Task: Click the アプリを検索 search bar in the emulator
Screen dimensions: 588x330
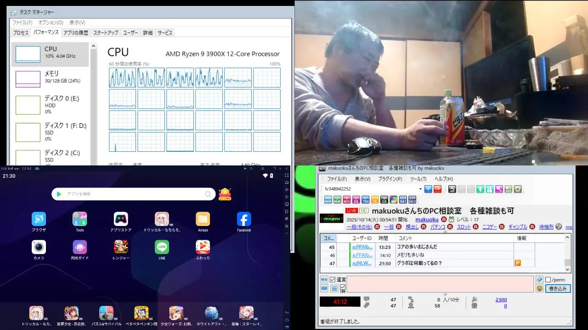Action: [134, 194]
